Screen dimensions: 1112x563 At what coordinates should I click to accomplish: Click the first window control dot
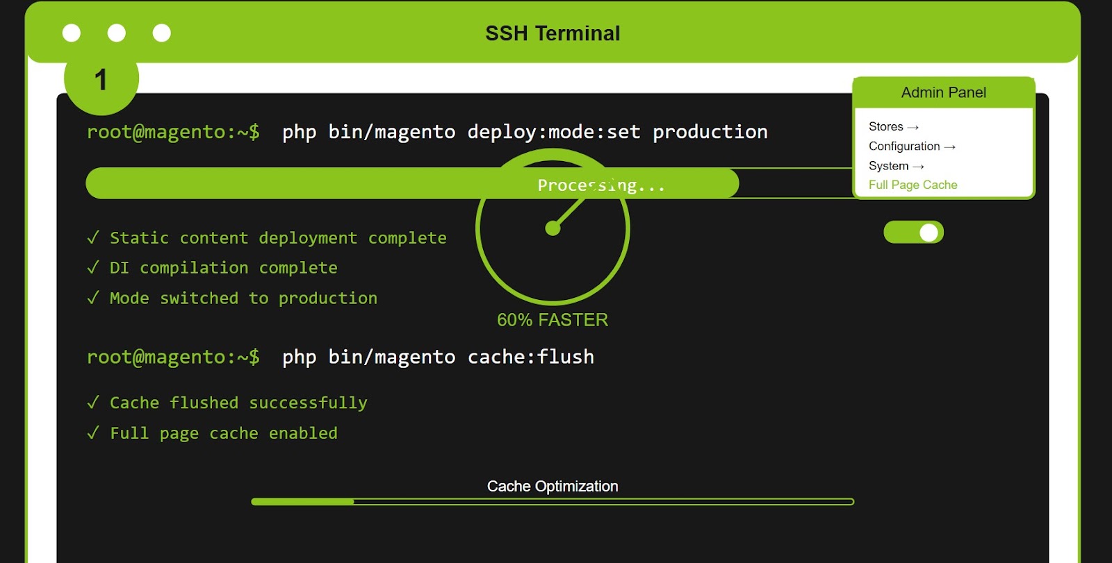click(x=72, y=33)
